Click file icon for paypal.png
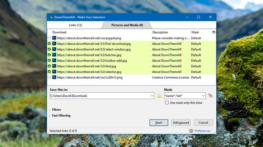This screenshot has width=263, height=147. (x=54, y=38)
